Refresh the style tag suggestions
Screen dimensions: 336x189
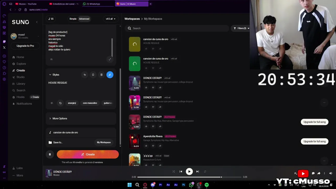[x=60, y=103]
